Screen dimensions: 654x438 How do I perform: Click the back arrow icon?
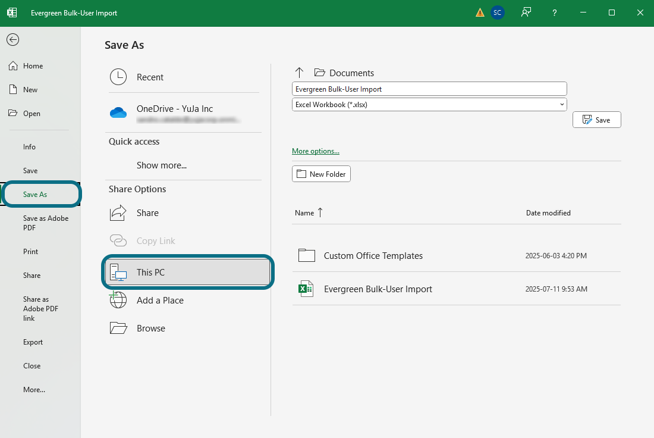coord(13,40)
